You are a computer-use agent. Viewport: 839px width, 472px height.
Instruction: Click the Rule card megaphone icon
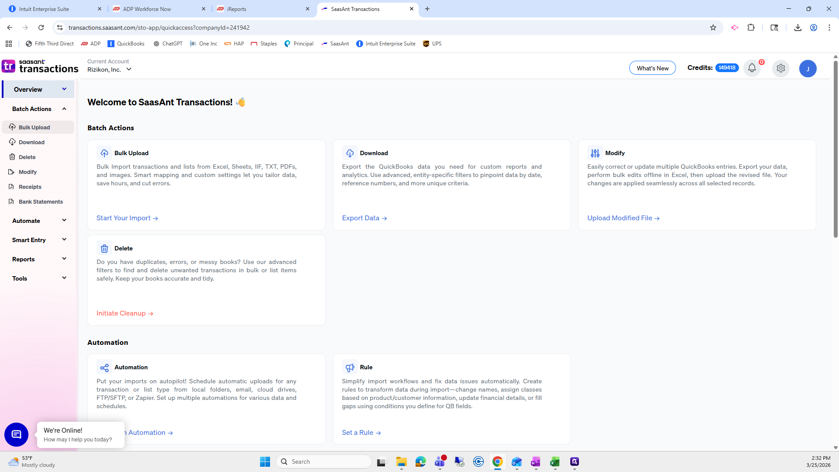tap(350, 368)
